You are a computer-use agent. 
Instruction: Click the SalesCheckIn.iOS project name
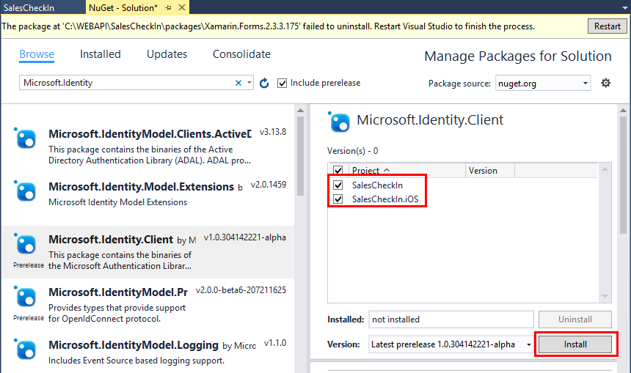coord(385,199)
